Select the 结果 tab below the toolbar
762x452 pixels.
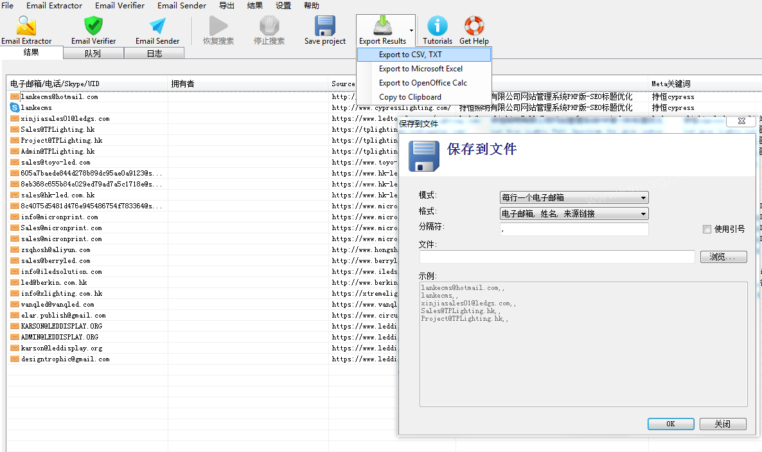pos(31,52)
